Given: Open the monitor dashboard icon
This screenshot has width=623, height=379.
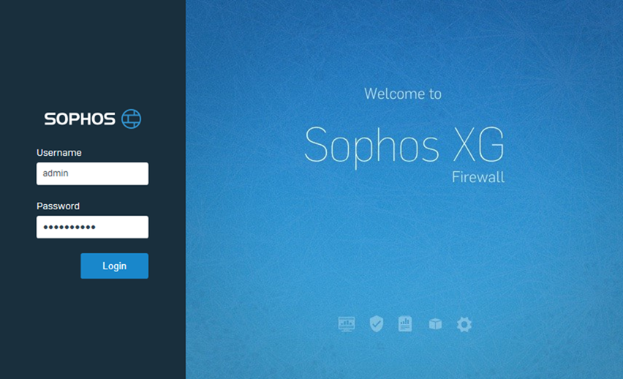Looking at the screenshot, I should click(347, 324).
